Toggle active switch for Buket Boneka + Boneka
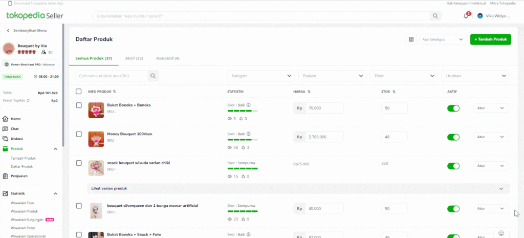The image size is (524, 238). point(453,109)
